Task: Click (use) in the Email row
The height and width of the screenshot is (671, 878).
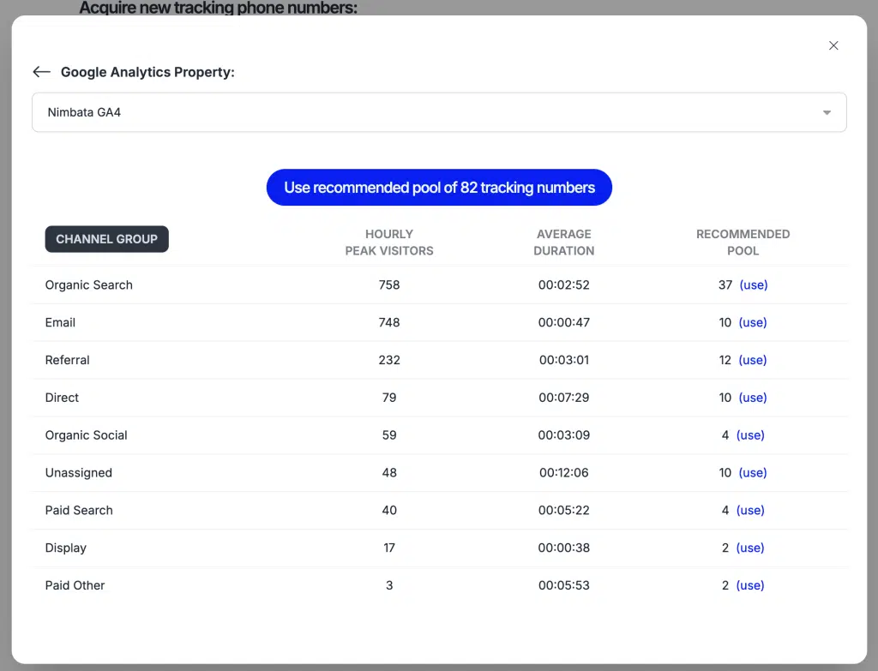Action: [753, 322]
